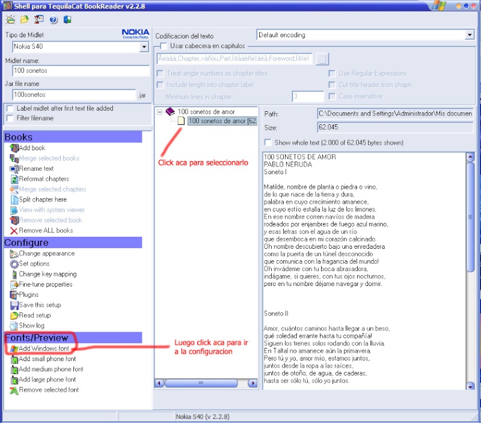481x423 pixels.
Task: Open the Tipo de Midlet Nokia S40 dropdown
Action: coord(144,47)
